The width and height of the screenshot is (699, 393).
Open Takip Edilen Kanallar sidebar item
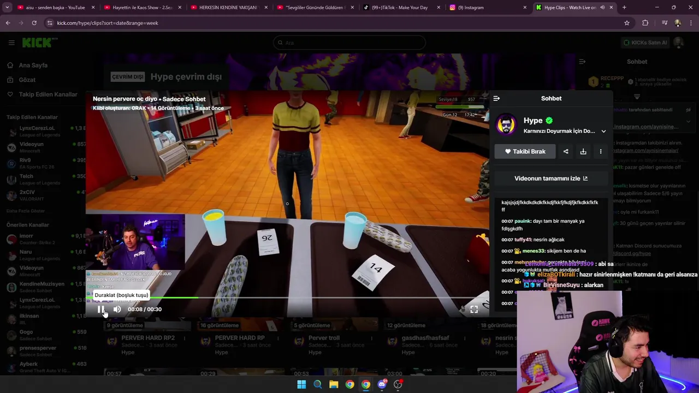pyautogui.click(x=48, y=94)
